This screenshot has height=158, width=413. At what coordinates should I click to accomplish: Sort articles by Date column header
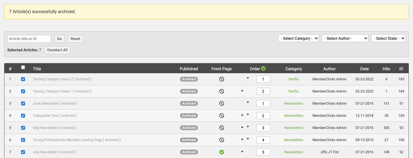pyautogui.click(x=364, y=69)
